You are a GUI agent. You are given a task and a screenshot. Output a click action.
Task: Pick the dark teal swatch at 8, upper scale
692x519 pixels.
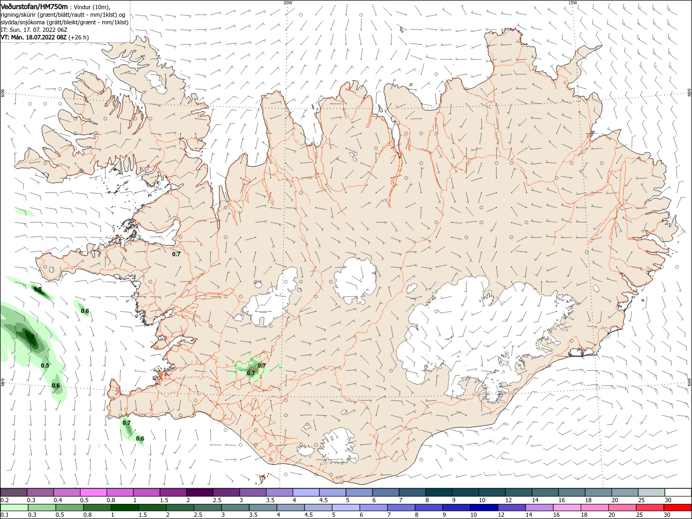point(438,493)
